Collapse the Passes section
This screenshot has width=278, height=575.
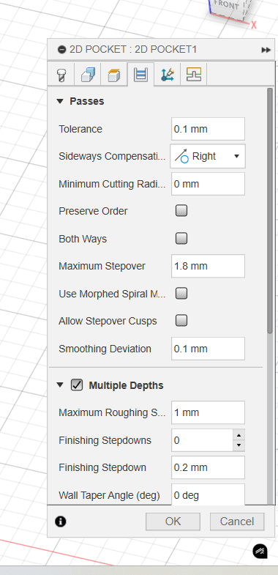(x=60, y=101)
